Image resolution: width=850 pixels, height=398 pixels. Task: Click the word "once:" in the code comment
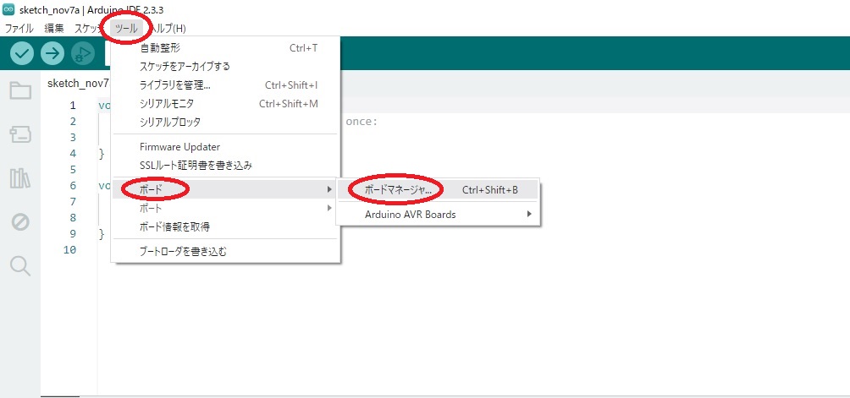click(x=361, y=121)
